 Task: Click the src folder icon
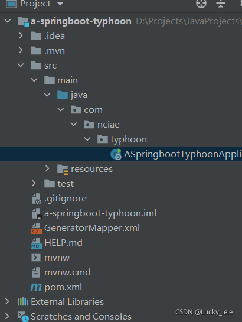click(36, 66)
